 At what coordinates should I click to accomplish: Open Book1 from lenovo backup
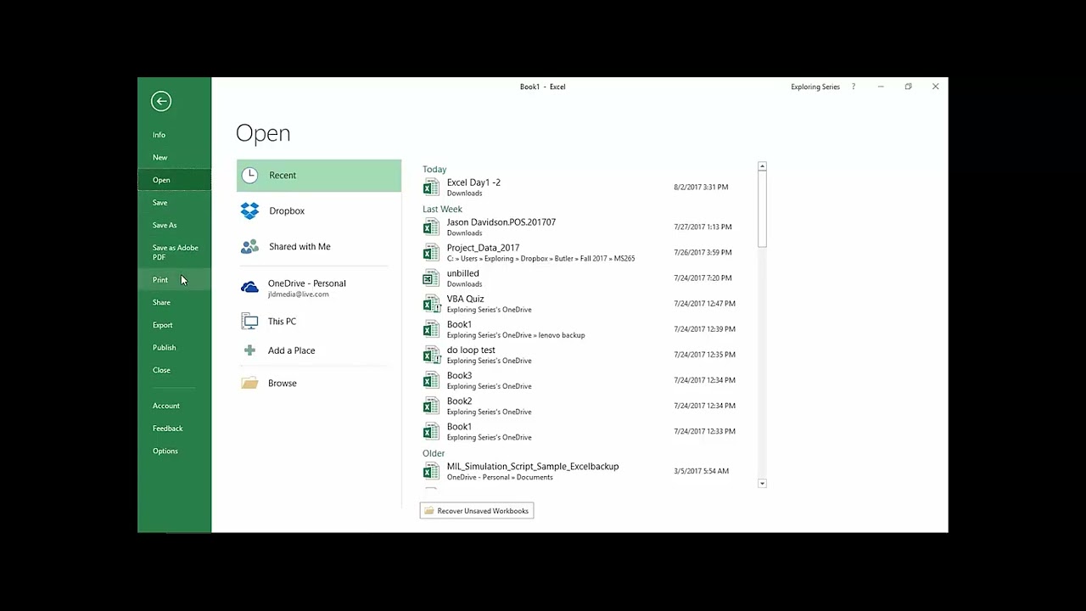tap(585, 328)
